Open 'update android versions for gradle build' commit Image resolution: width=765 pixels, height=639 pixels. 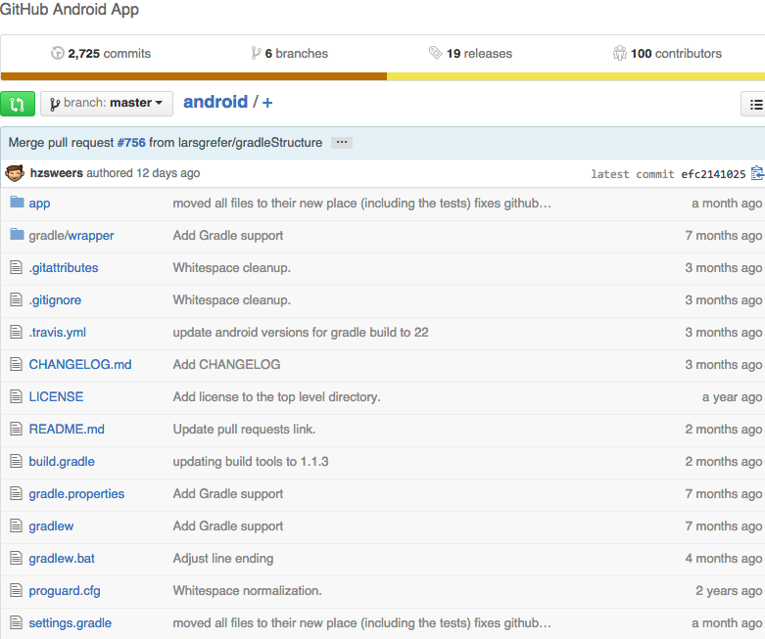pos(301,333)
